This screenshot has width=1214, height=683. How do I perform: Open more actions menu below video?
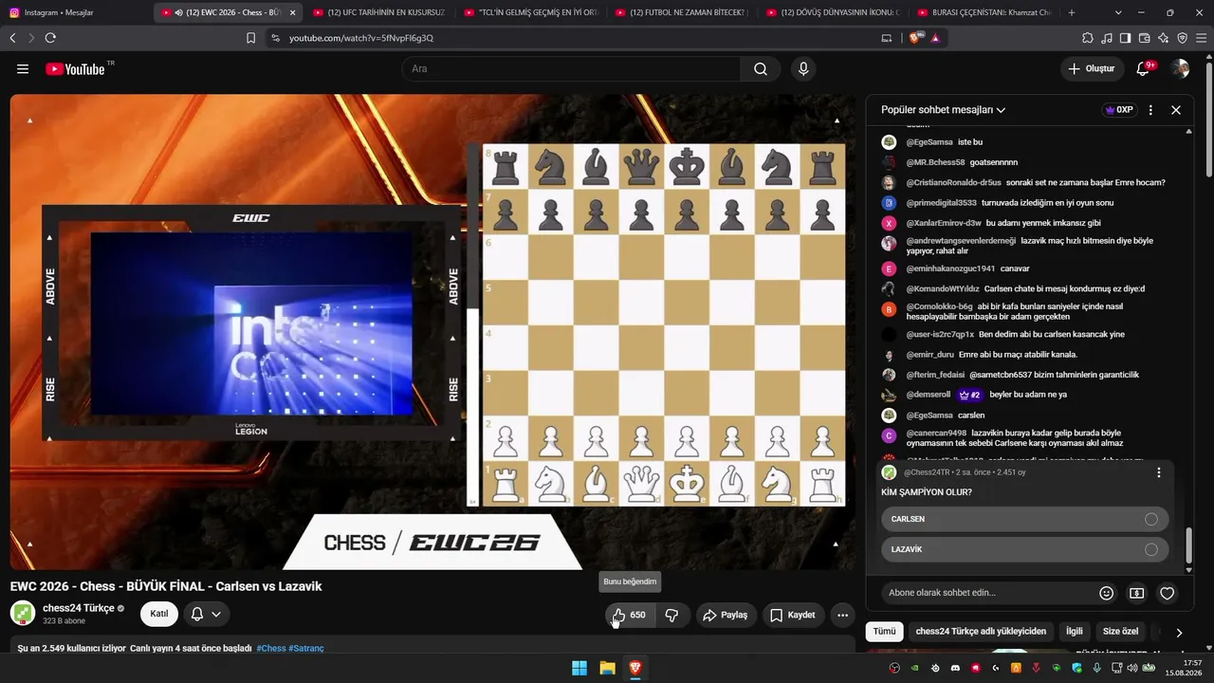pyautogui.click(x=842, y=615)
